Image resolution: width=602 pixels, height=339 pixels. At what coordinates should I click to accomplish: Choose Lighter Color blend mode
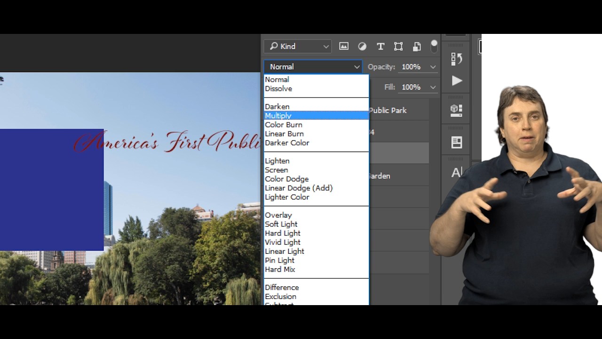[316, 197]
